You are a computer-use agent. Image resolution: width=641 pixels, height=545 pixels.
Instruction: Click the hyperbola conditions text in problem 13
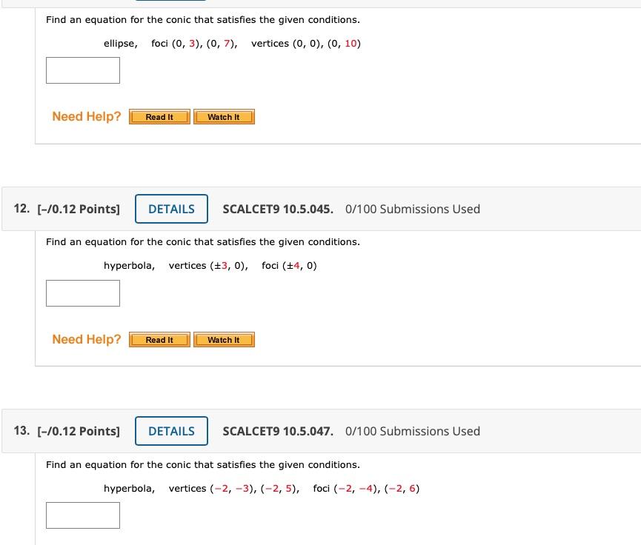[262, 488]
